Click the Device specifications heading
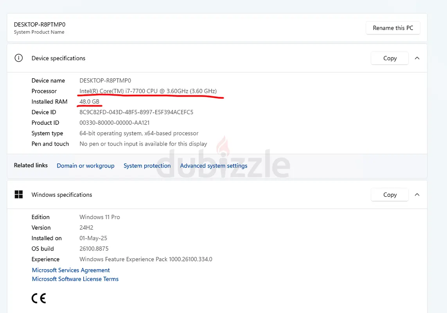 (x=58, y=58)
